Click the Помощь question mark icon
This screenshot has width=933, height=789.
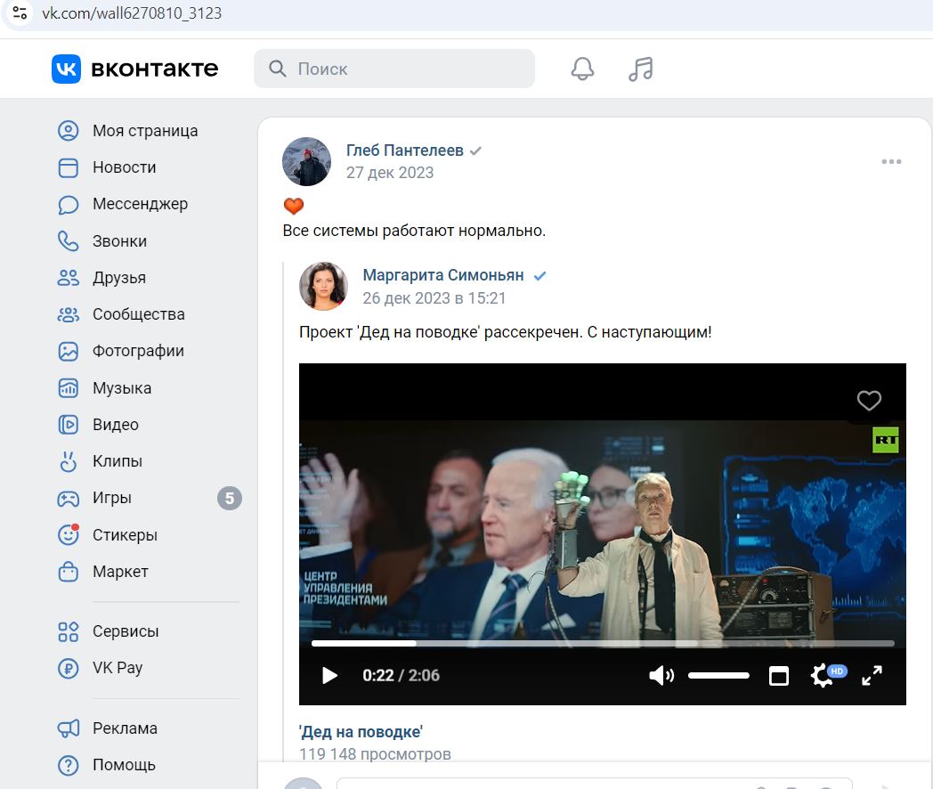click(68, 765)
